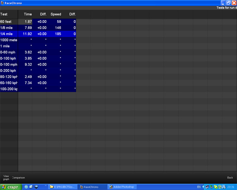Click the system tray clock
Screen dimensions: 237x190
(231, 187)
